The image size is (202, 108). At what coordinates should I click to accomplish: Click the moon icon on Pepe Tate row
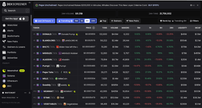(70, 72)
